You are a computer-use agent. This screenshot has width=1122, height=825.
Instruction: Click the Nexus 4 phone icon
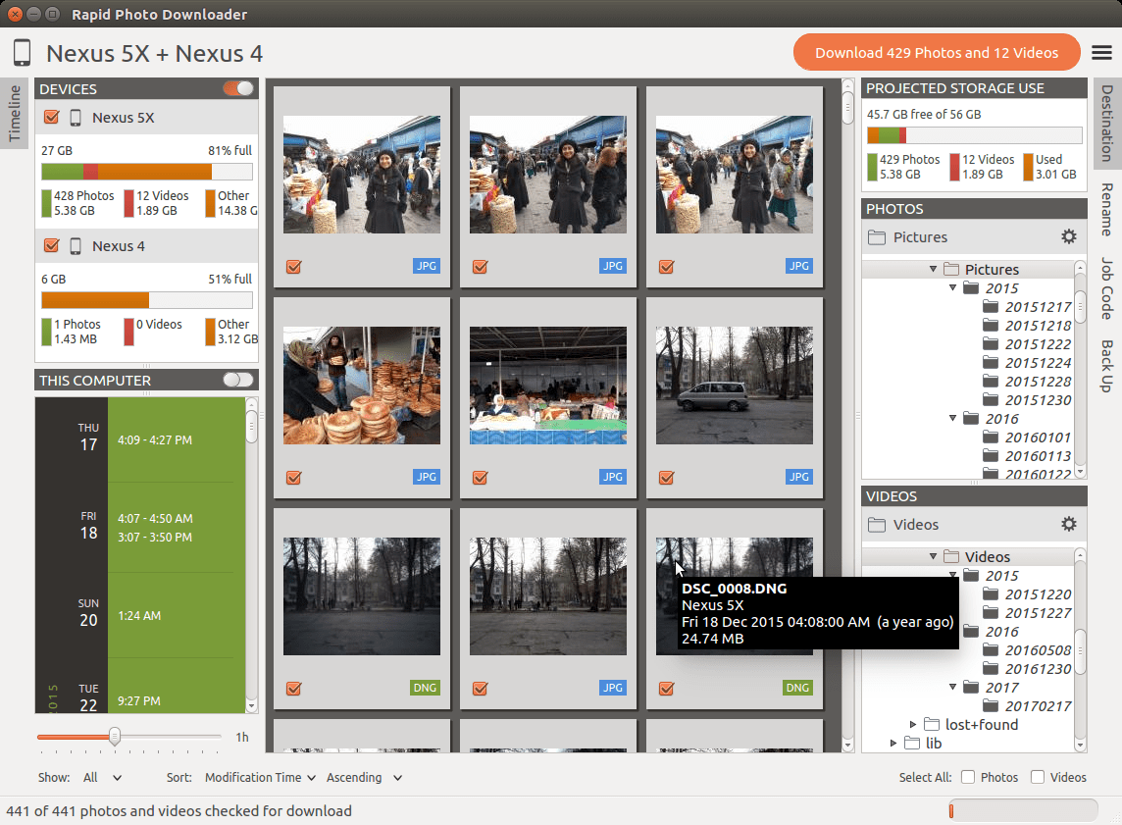(76, 246)
